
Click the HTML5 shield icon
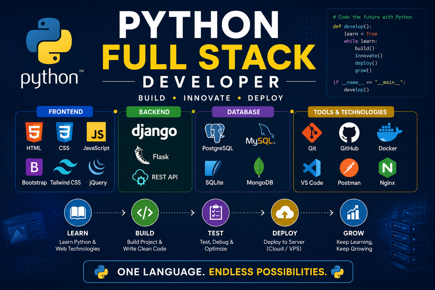[34, 132]
